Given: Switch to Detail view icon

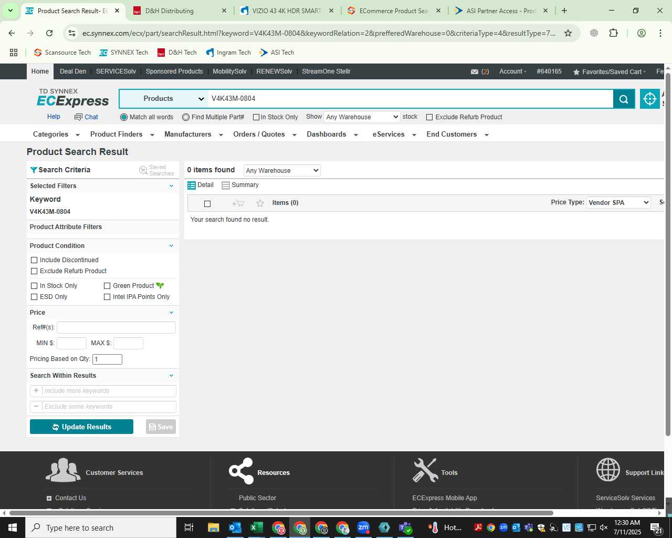Looking at the screenshot, I should [x=192, y=185].
